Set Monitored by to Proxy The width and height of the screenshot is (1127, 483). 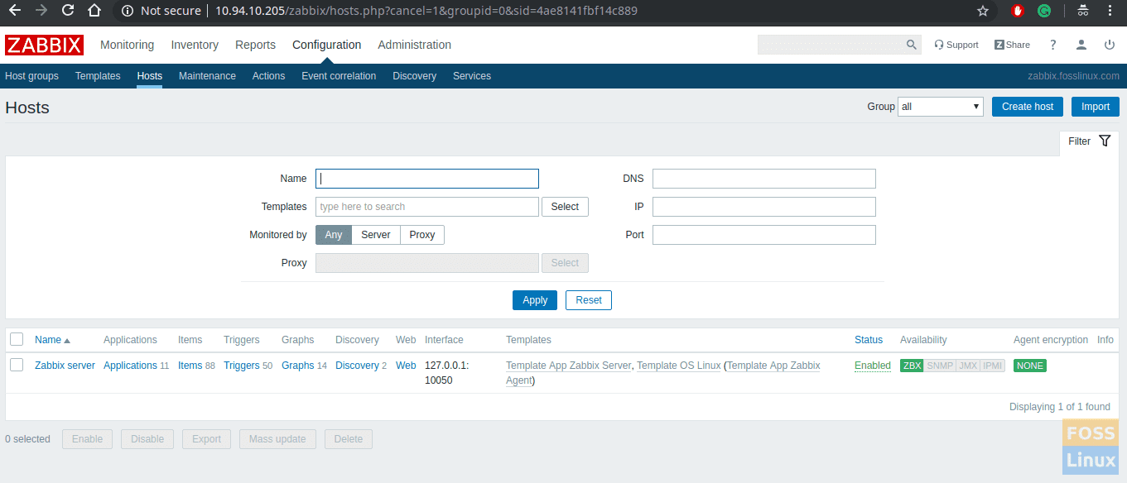coord(422,235)
